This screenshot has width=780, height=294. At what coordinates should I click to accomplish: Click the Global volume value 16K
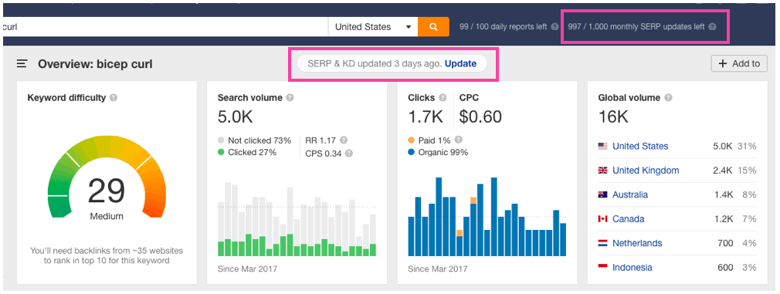tap(613, 117)
